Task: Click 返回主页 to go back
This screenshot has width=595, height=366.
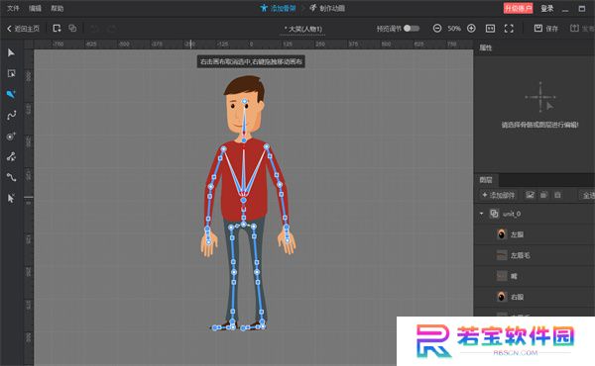Action: click(23, 29)
